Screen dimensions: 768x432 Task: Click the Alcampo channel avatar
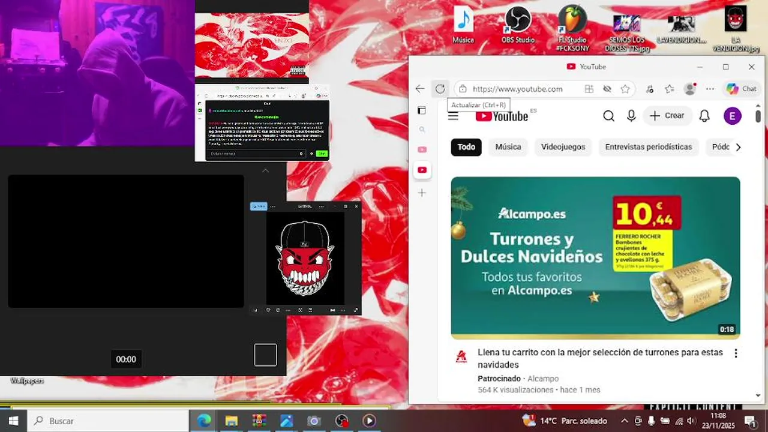click(x=461, y=357)
